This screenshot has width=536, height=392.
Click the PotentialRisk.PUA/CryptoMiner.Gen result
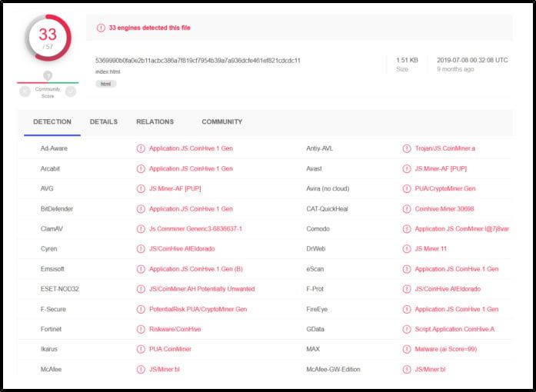pyautogui.click(x=198, y=309)
